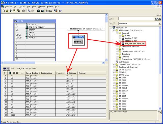Open the PLC menu
Viewport: 163px width, 124px height.
click(29, 6)
